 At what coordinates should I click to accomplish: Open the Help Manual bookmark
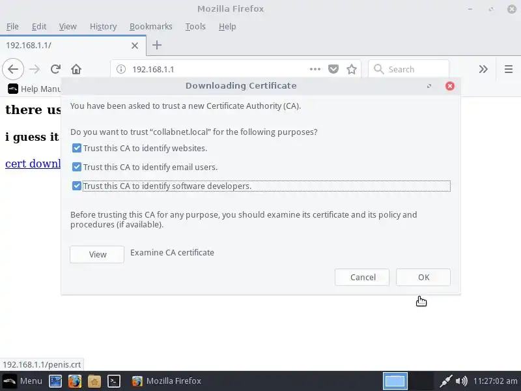pos(35,89)
